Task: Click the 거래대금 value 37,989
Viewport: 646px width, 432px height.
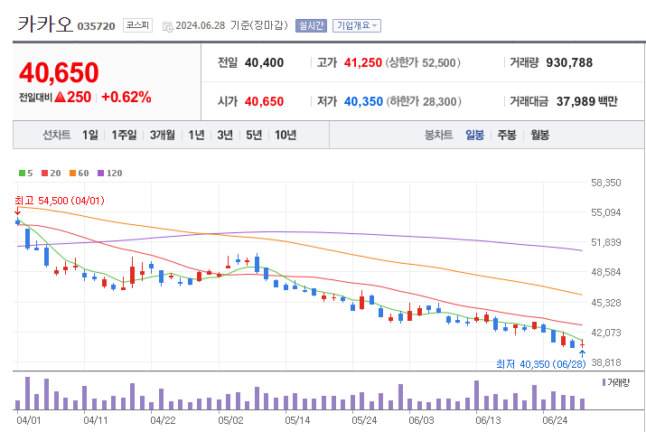Action: 576,101
